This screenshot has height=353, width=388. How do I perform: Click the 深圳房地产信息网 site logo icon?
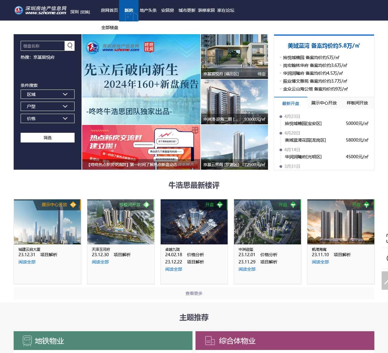coord(19,10)
